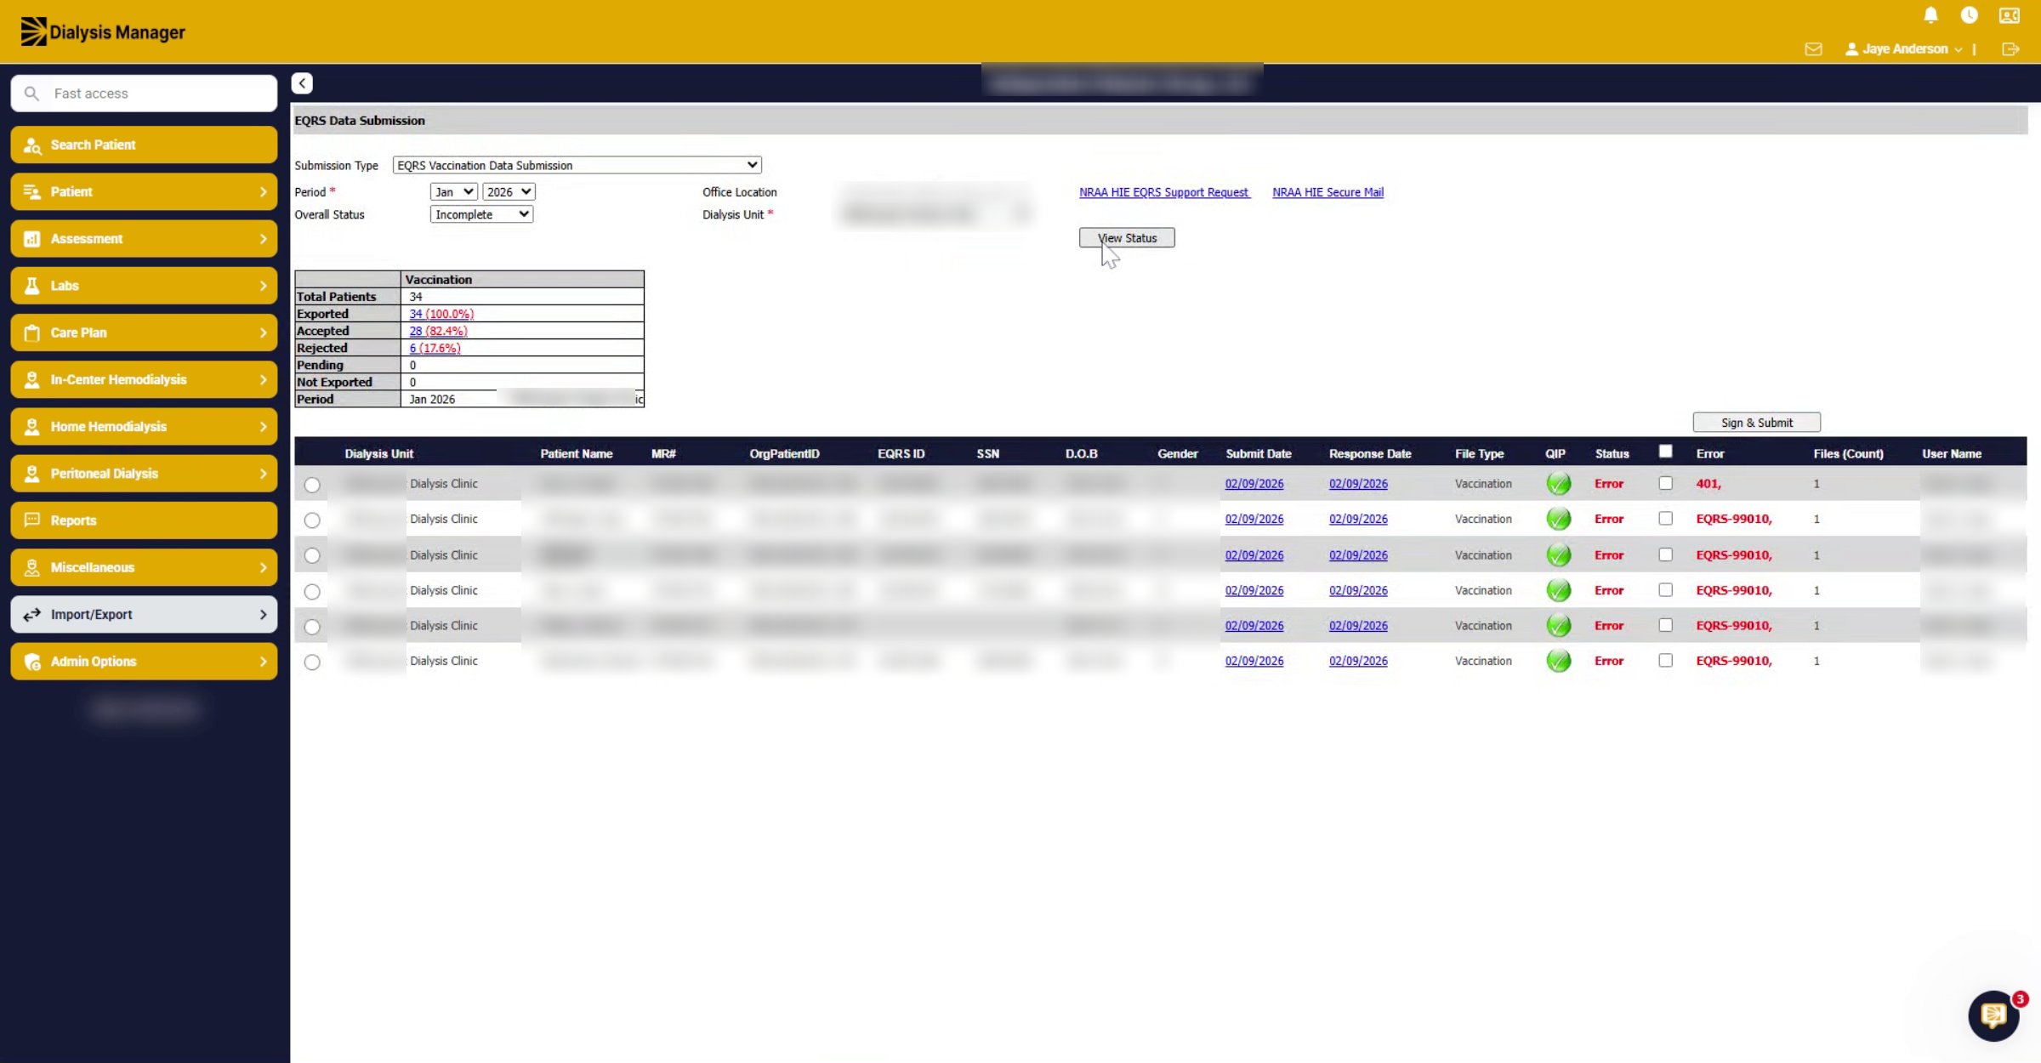This screenshot has width=2041, height=1063.
Task: Click QIP green check icon in last row
Action: click(1558, 661)
